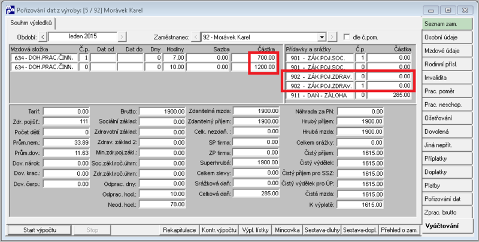Open Dovolená side tab
Image resolution: width=479 pixels, height=242 pixels.
[x=447, y=131]
